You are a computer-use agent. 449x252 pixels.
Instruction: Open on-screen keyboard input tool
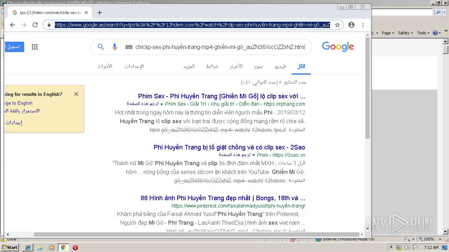pyautogui.click(x=129, y=47)
